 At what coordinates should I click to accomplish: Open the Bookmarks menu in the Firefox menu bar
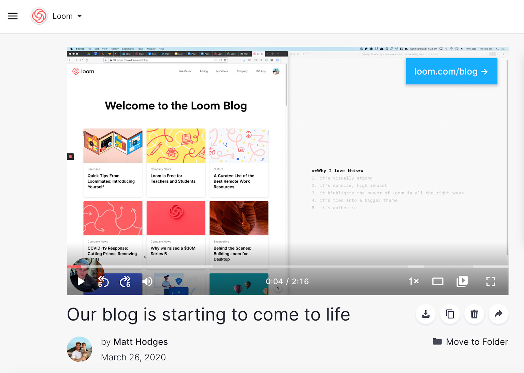(x=128, y=49)
